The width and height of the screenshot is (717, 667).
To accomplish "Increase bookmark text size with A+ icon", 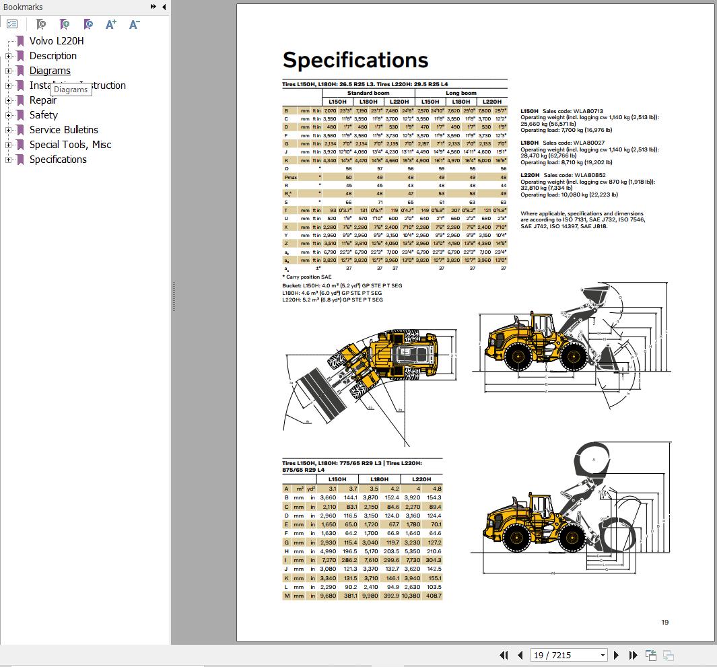I will click(x=110, y=24).
